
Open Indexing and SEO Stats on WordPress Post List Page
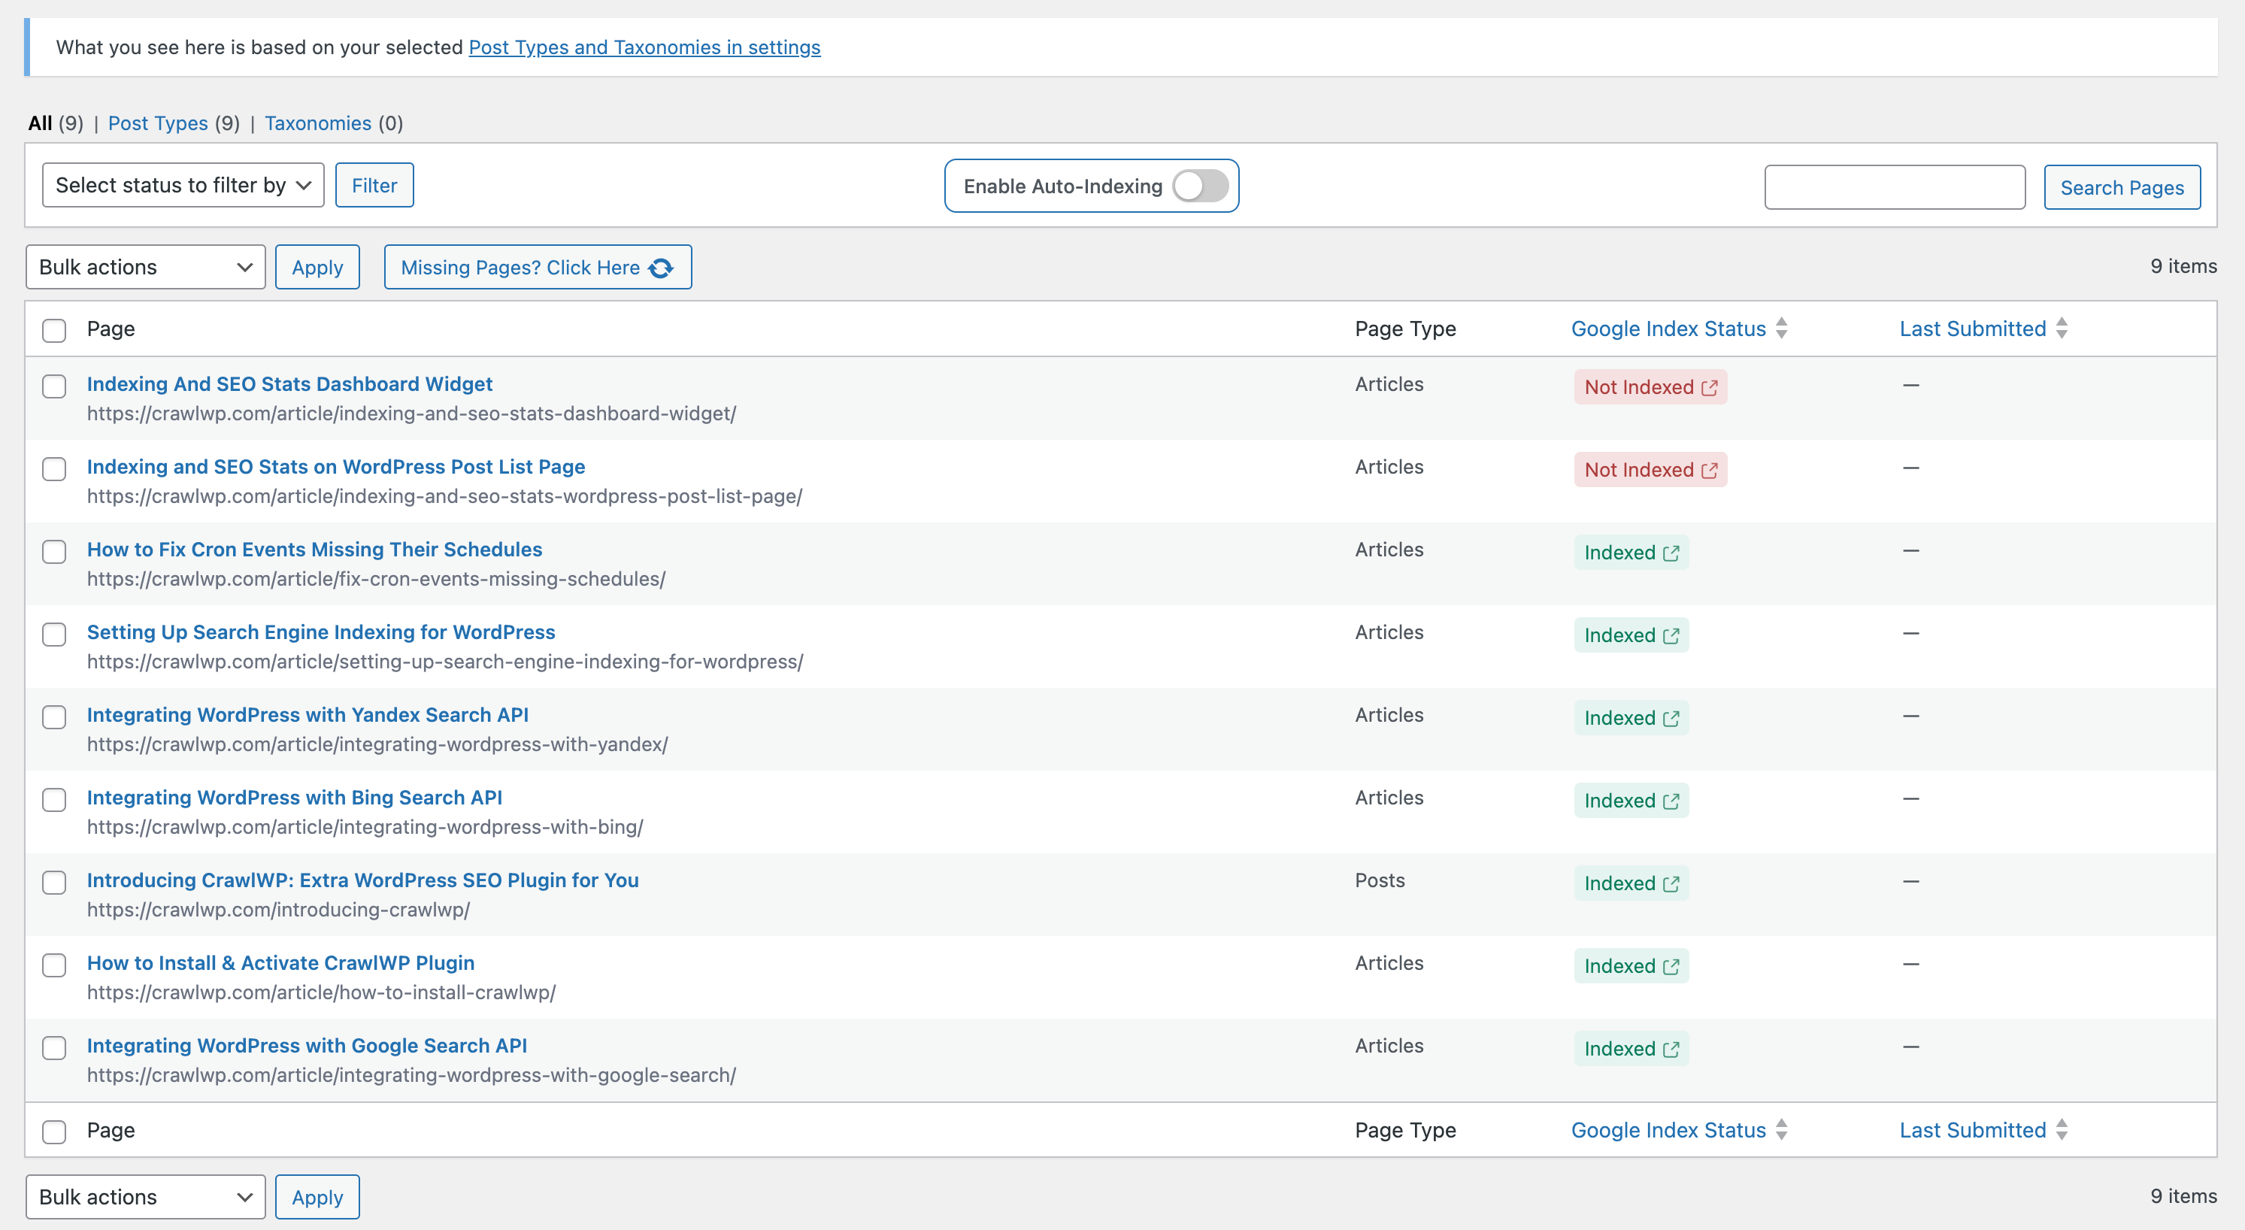coord(335,466)
